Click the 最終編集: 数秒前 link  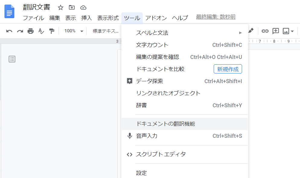(215, 17)
